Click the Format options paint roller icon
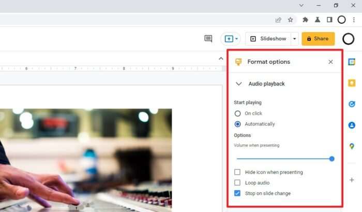362x212 pixels. click(x=238, y=62)
